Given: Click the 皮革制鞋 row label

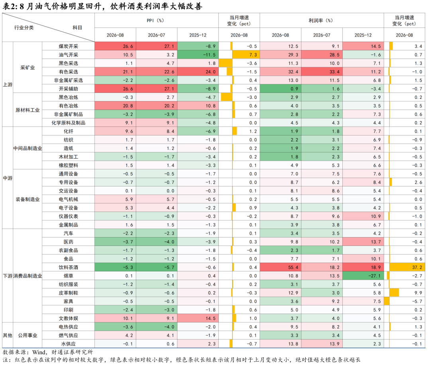Looking at the screenshot, I should 69,292.
